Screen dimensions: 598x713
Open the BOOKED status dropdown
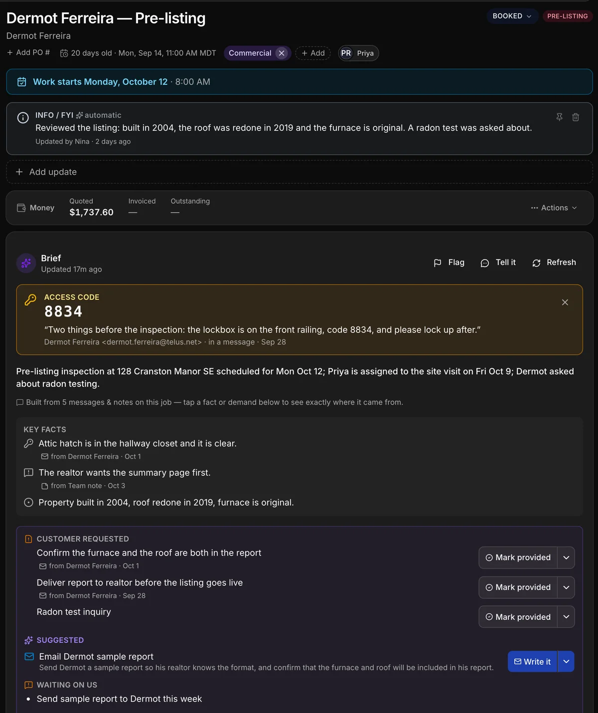coord(512,16)
